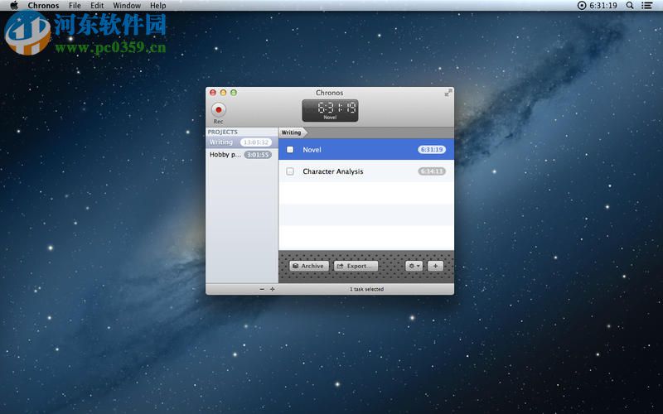
Task: Open Spotlight search in menu bar
Action: click(630, 6)
